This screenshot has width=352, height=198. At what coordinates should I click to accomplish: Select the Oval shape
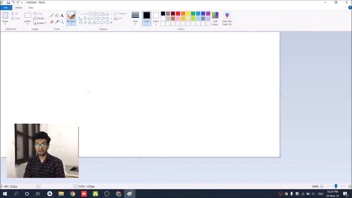coord(89,14)
